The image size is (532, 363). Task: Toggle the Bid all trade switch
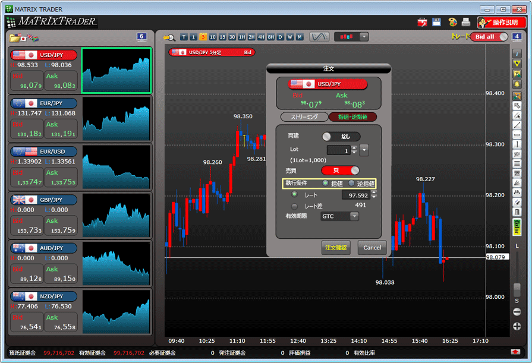[489, 37]
